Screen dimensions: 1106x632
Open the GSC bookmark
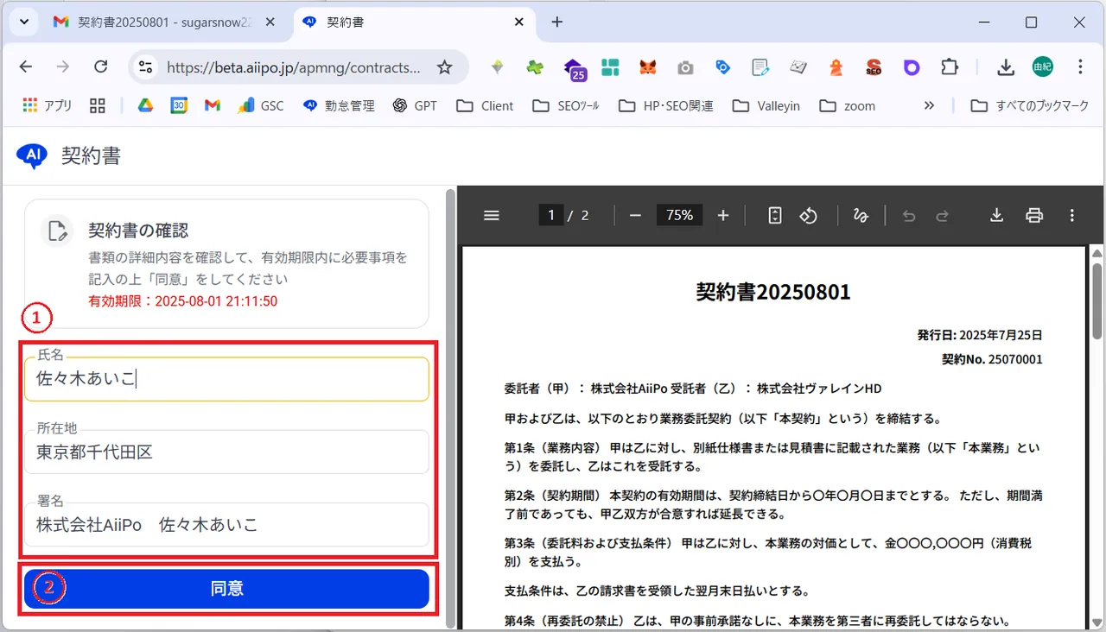coord(260,105)
